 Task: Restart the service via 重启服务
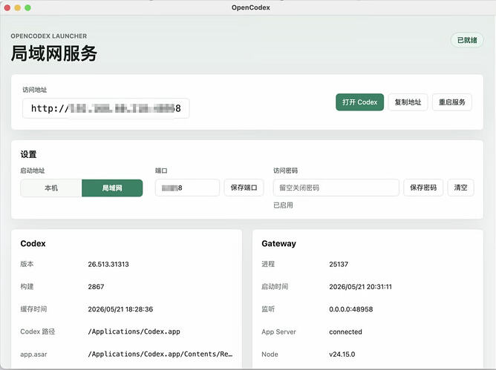(452, 102)
